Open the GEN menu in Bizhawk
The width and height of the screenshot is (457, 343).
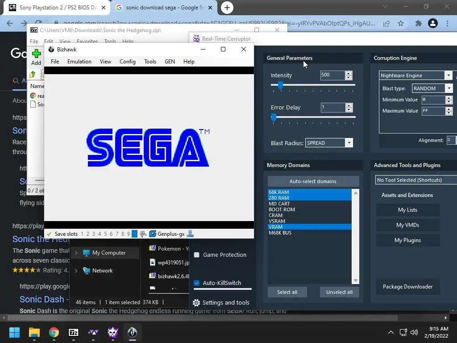pyautogui.click(x=170, y=62)
